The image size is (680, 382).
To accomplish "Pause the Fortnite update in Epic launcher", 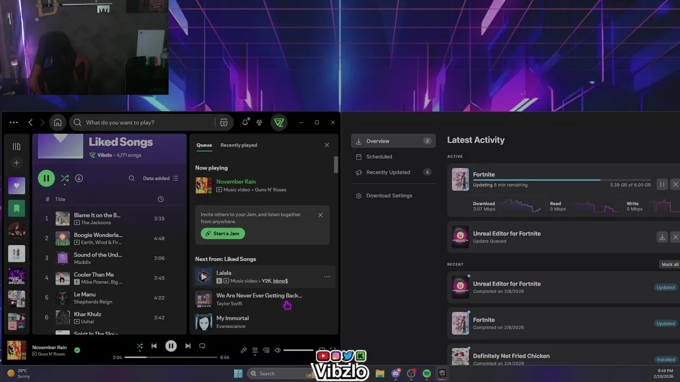I will pos(662,185).
